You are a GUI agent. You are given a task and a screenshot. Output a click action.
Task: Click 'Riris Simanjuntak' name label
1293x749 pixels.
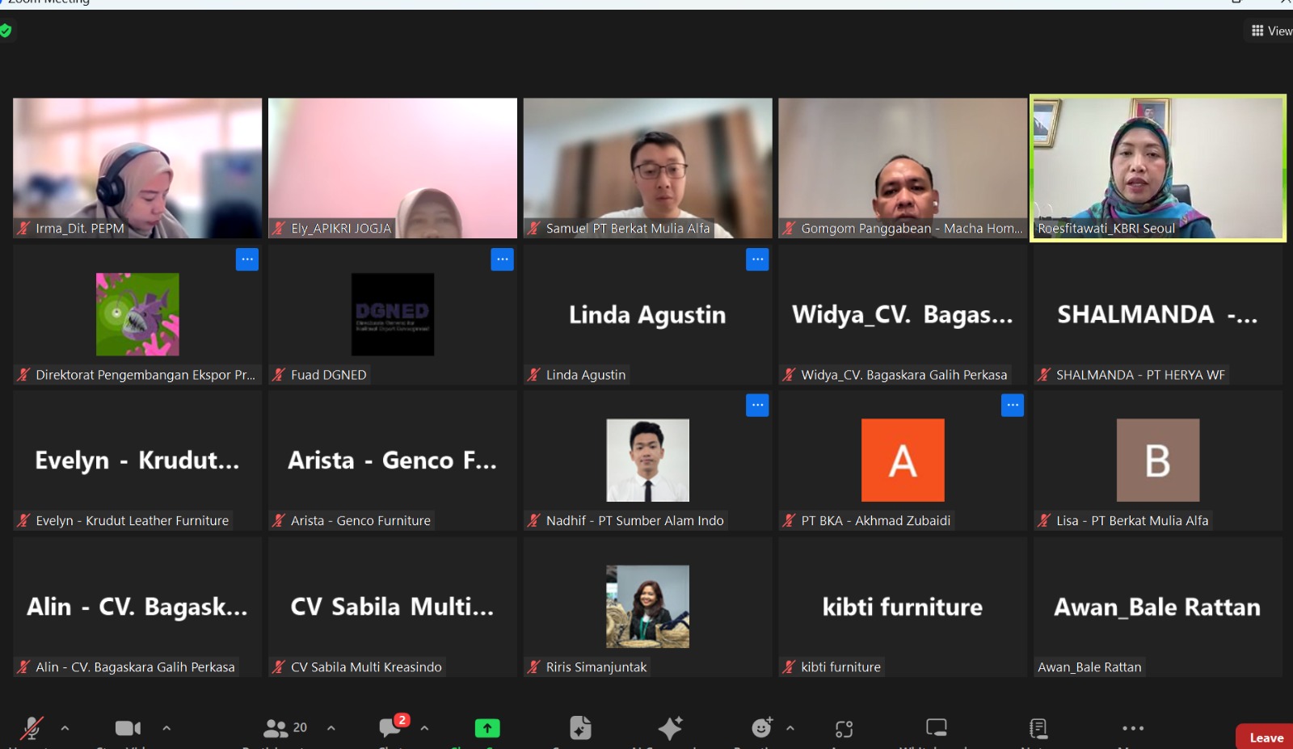coord(596,667)
